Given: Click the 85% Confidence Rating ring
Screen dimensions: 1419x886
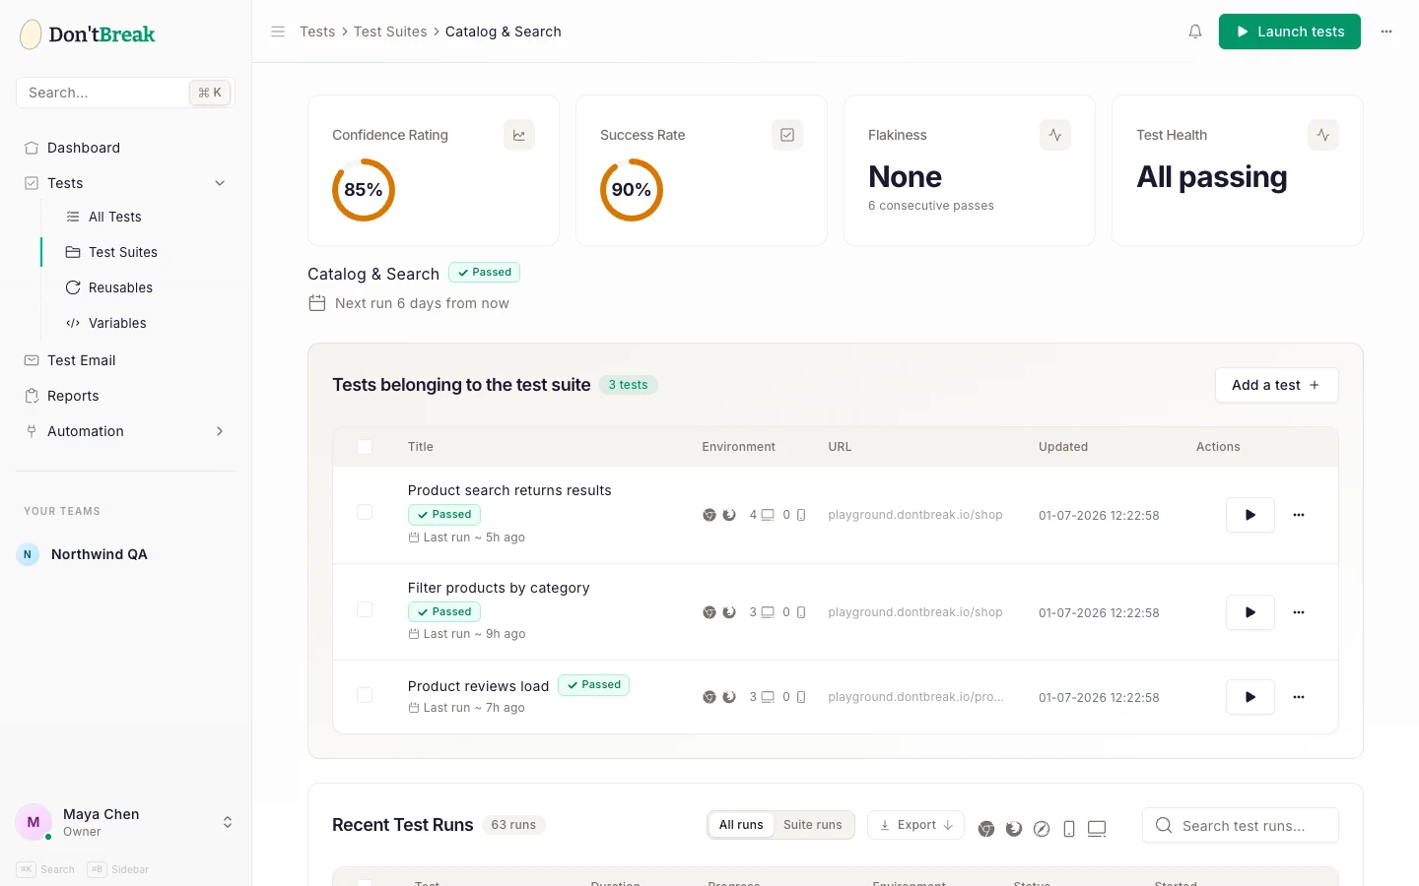Looking at the screenshot, I should [364, 190].
